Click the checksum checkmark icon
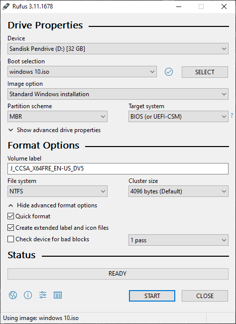Viewport: 236px width, 324px height. (x=169, y=72)
